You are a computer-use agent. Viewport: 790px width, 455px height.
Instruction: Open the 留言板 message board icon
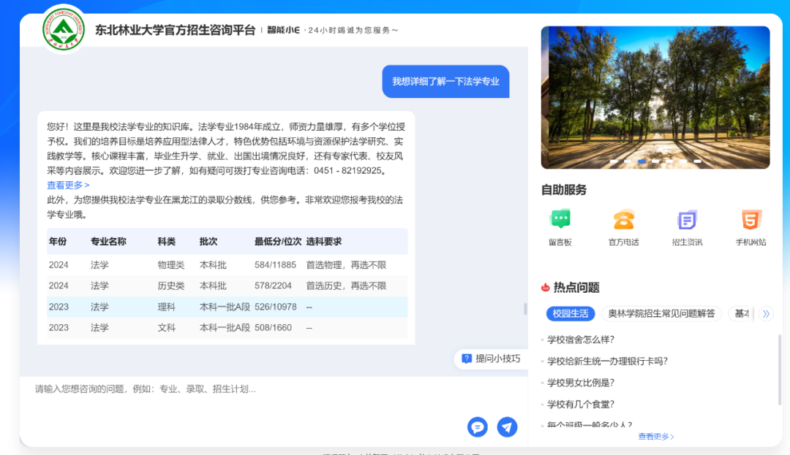pyautogui.click(x=560, y=219)
